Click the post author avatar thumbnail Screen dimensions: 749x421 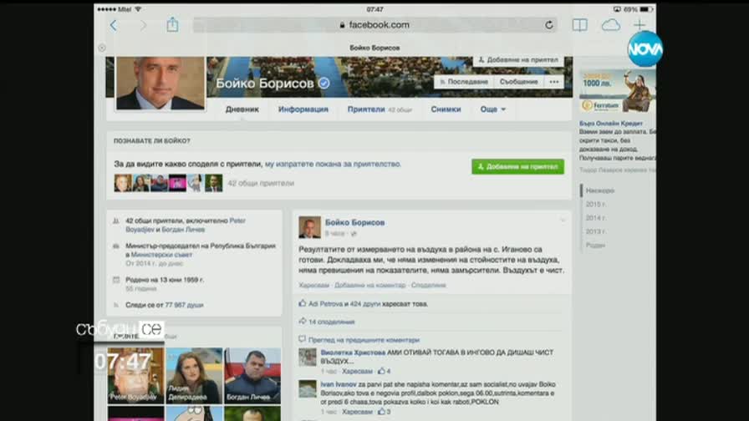click(x=309, y=227)
